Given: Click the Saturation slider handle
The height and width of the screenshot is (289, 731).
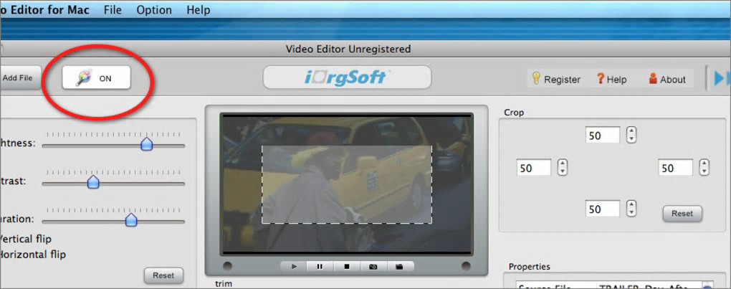Looking at the screenshot, I should point(131,219).
